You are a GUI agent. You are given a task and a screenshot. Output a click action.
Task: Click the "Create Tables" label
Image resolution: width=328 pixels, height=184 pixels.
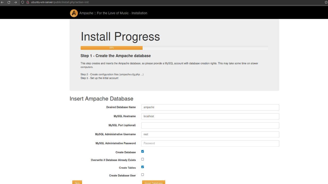coord(127,168)
